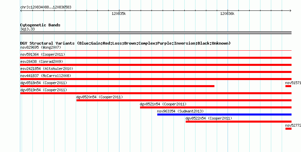The height and width of the screenshot is (152, 301).
Task: Click the dgv8519n54 (Cooper2011) label
Action: pyautogui.click(x=44, y=90)
